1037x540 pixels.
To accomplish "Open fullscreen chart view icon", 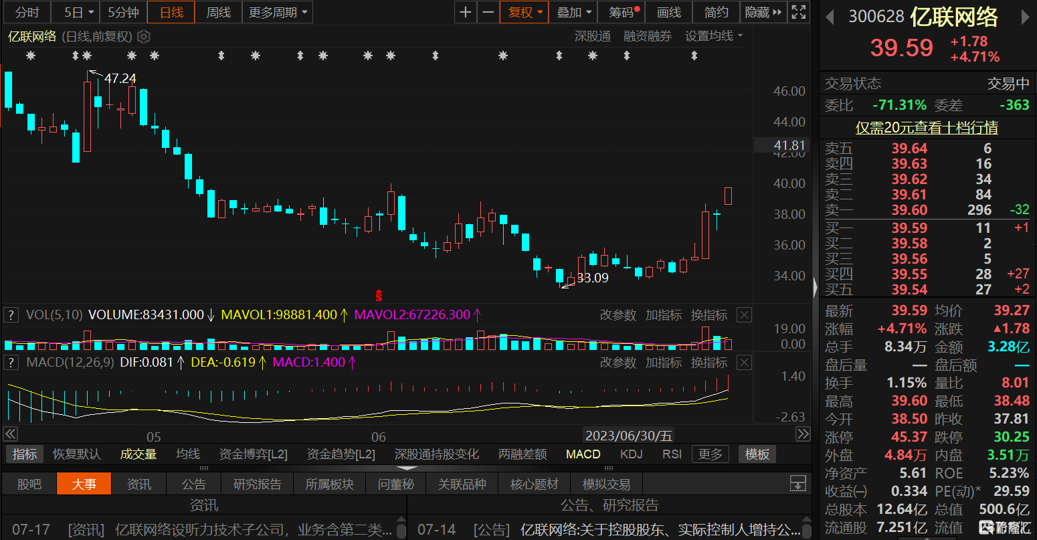I will (x=799, y=12).
